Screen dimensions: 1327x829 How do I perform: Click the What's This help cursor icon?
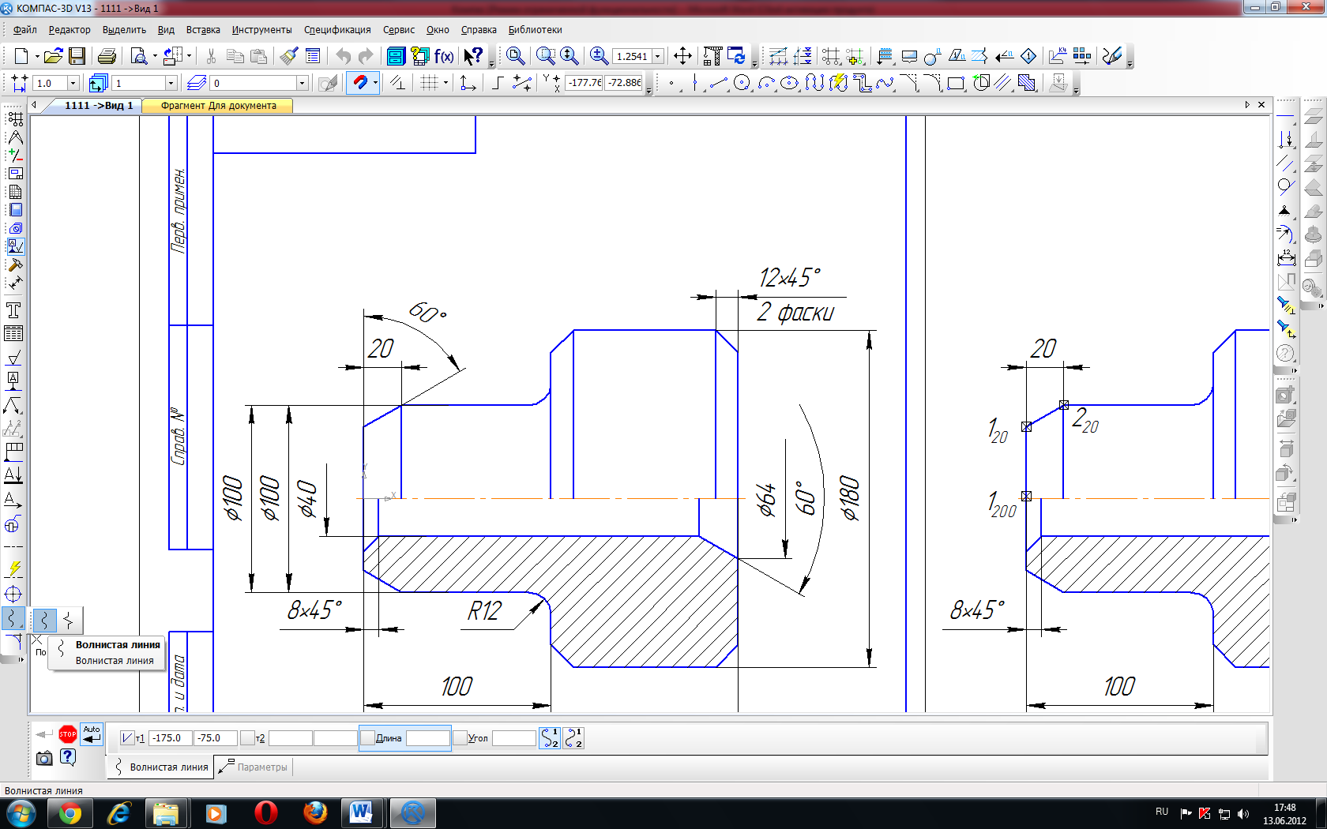(472, 56)
